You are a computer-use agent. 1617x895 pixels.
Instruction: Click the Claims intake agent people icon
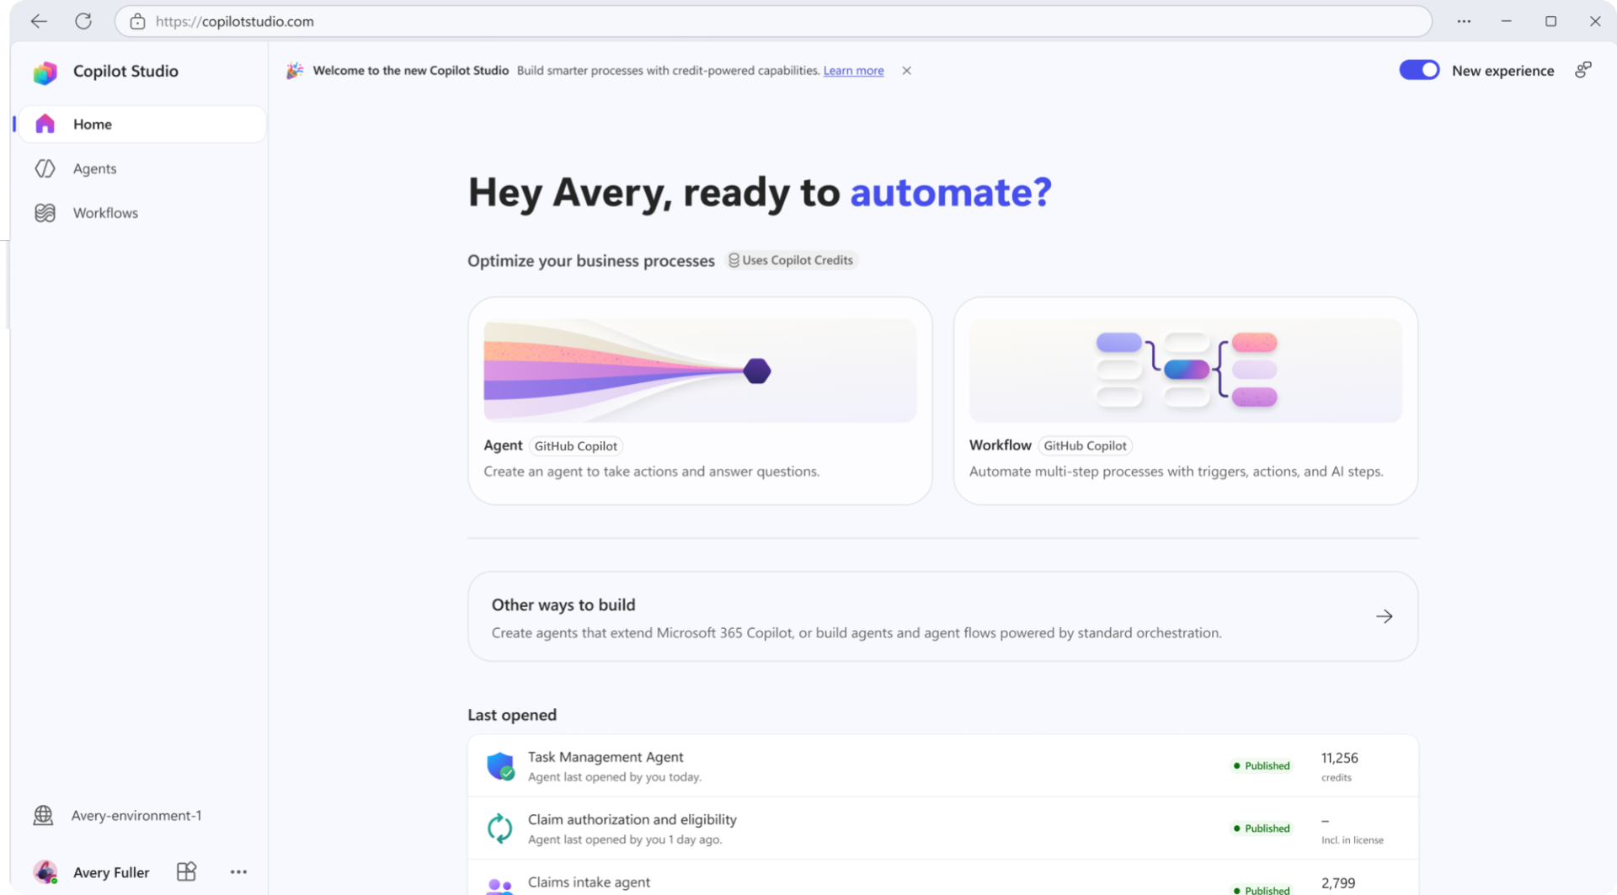(500, 887)
